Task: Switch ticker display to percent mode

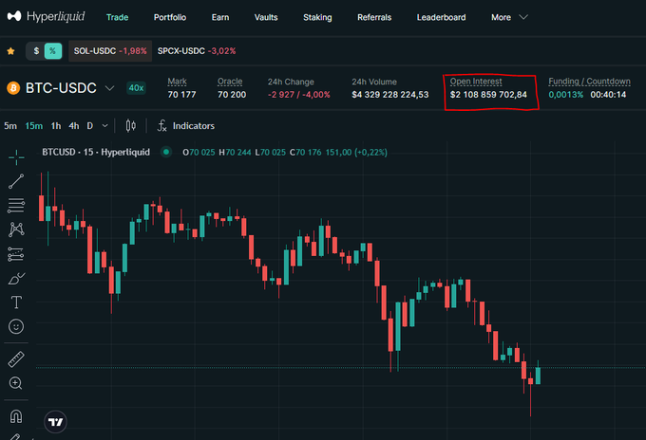Action: pyautogui.click(x=53, y=51)
